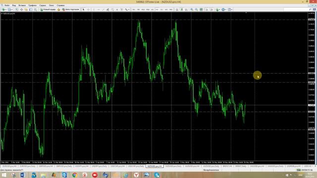Image resolution: width=317 pixels, height=178 pixels.
Task: Open the Сервис menu
Action: tap(43, 5)
